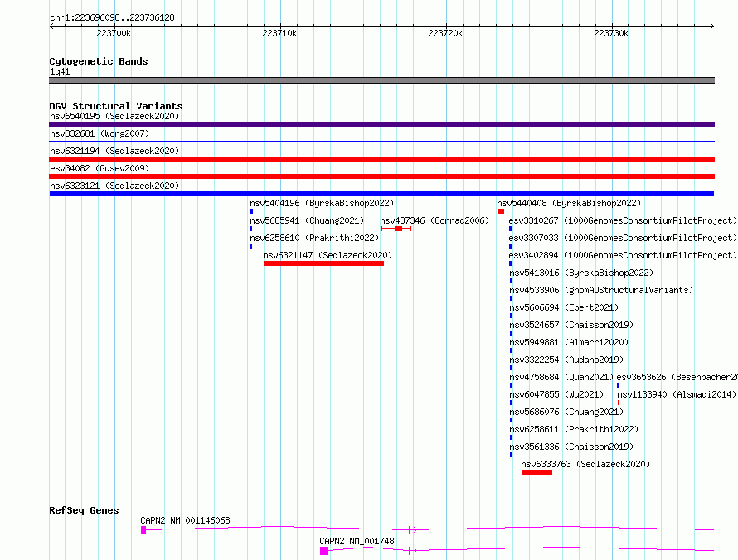Screen dimensions: 738x560
Task: Open the nsv437346 (Conrad2006) variant label
Action: (x=435, y=220)
